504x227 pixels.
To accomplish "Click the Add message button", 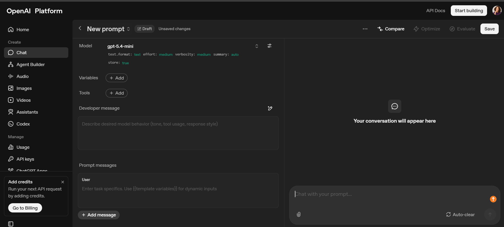I will coord(99,215).
